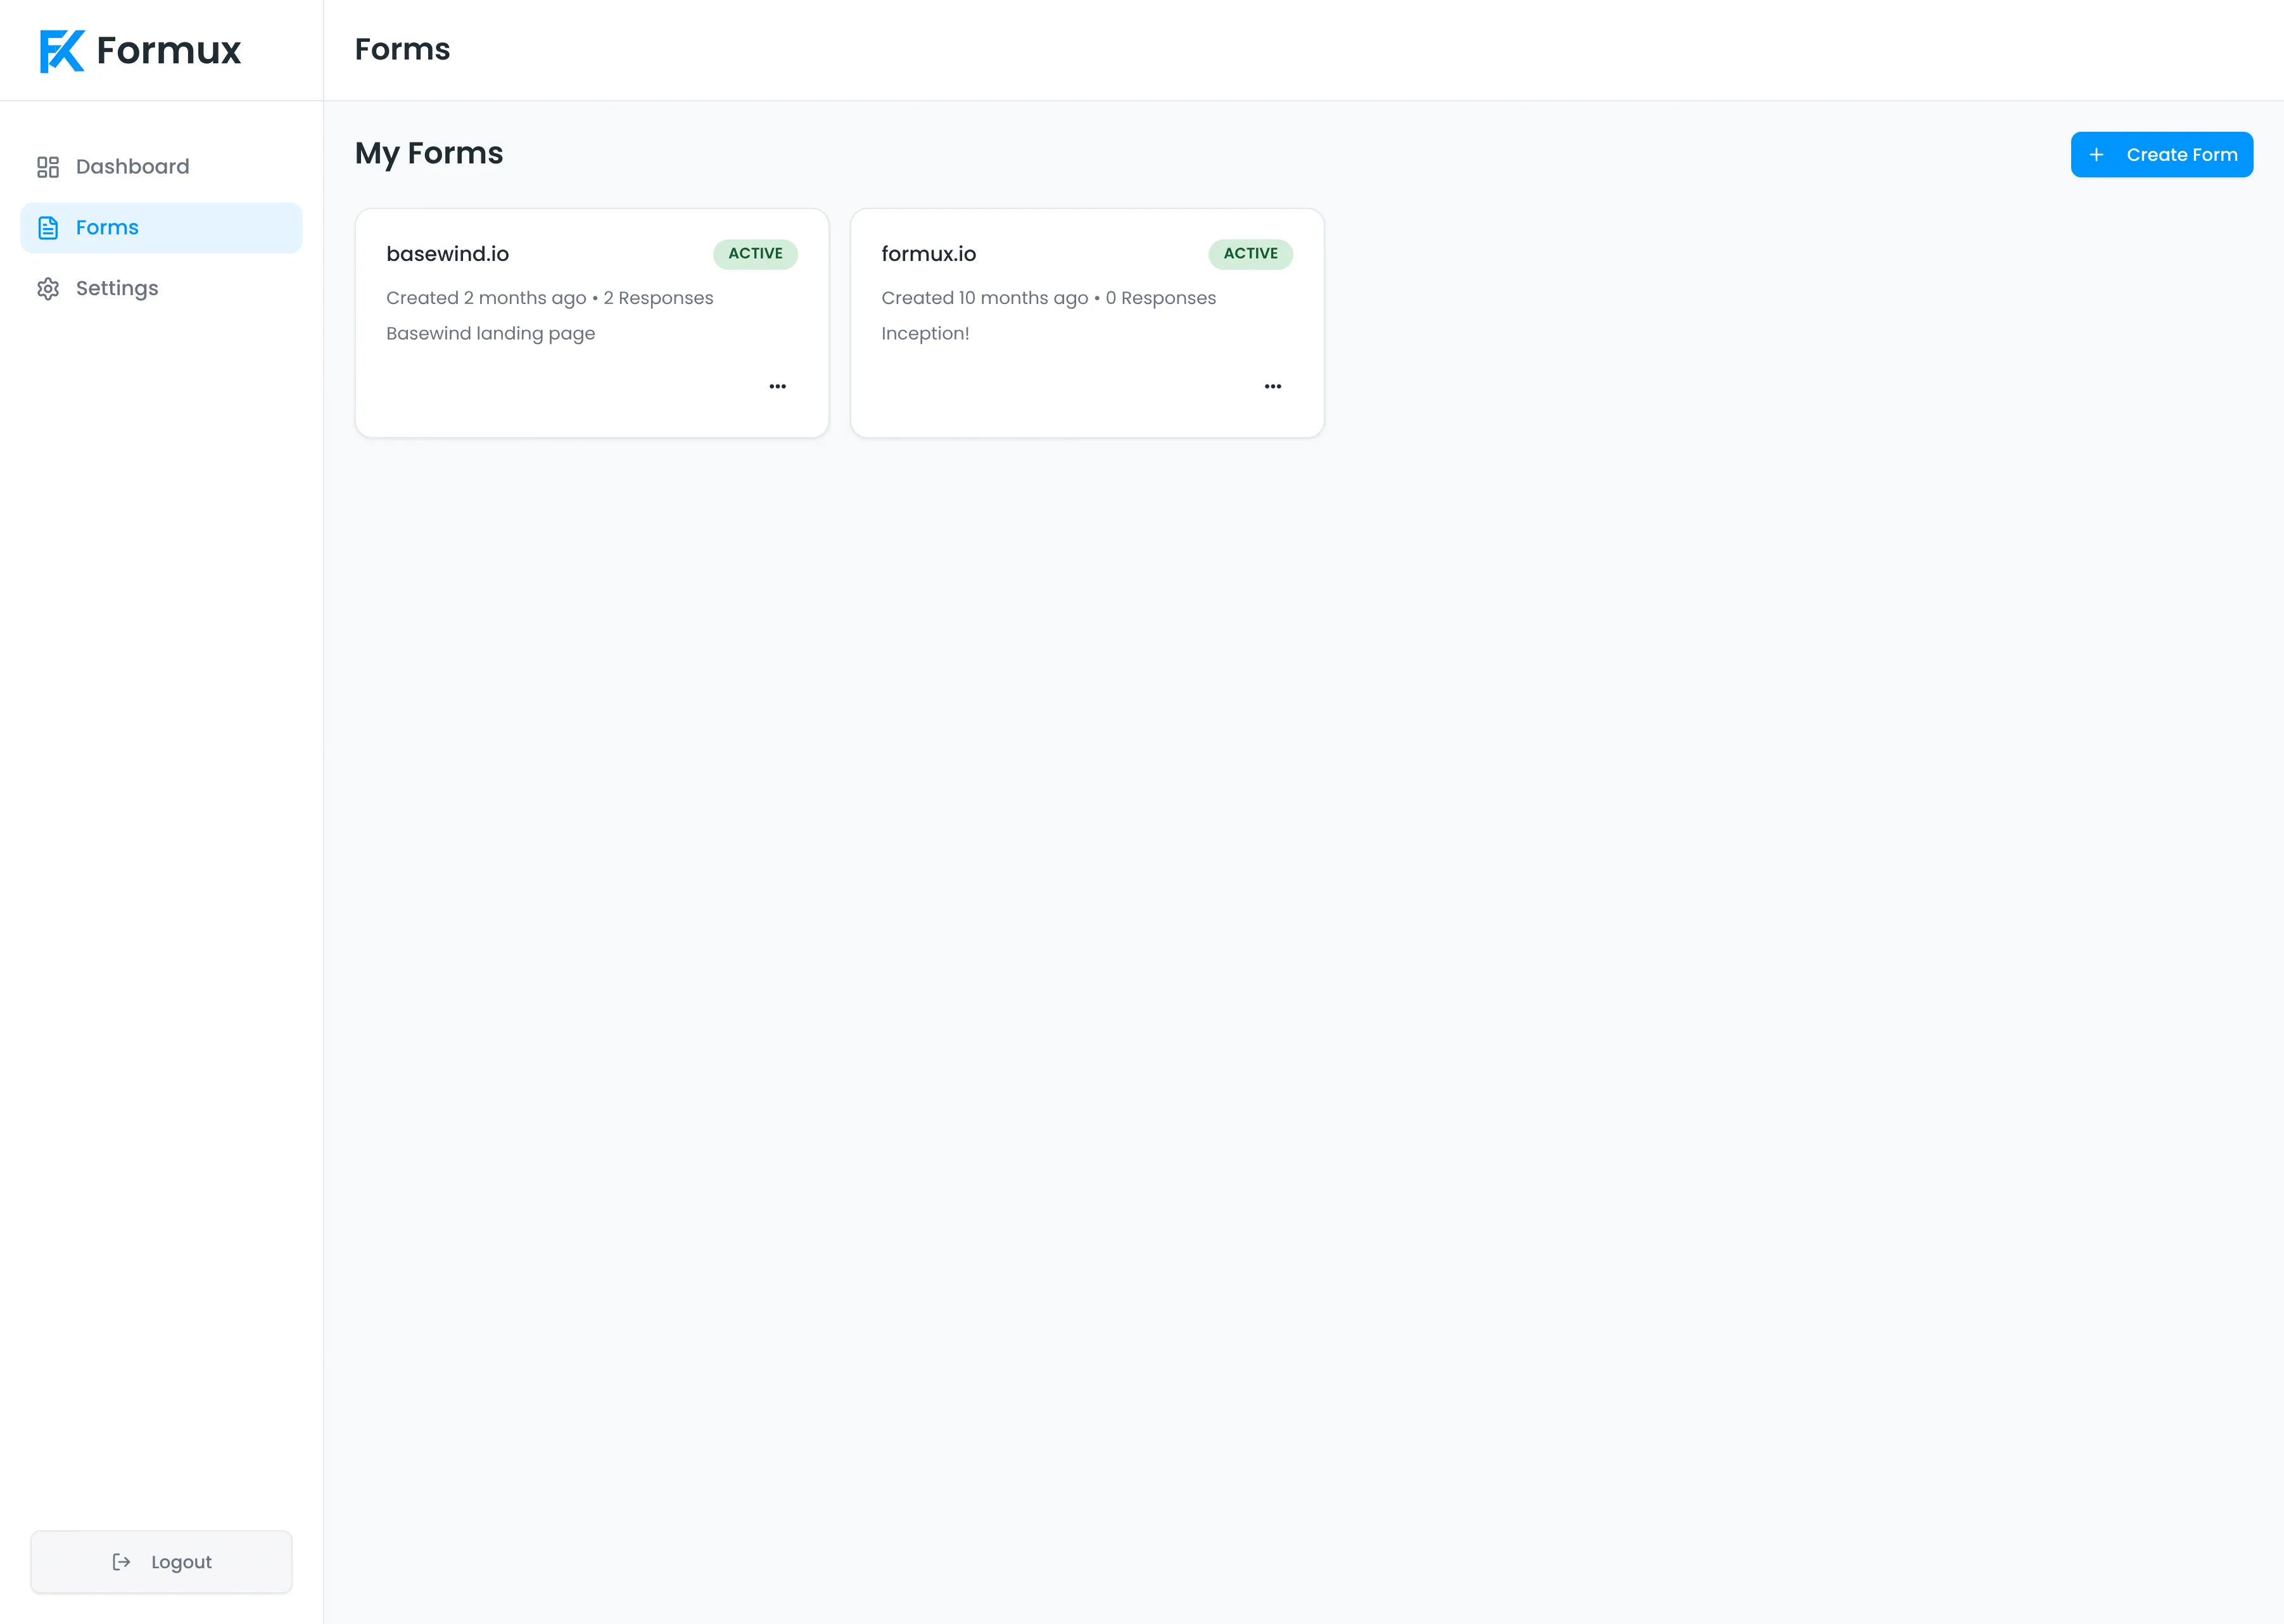The height and width of the screenshot is (1624, 2284).
Task: Click the ACTIVE badge on formux.io card
Action: [1251, 254]
